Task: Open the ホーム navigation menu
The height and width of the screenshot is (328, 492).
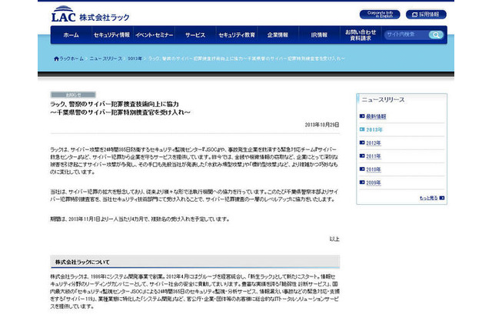Action: pos(71,35)
